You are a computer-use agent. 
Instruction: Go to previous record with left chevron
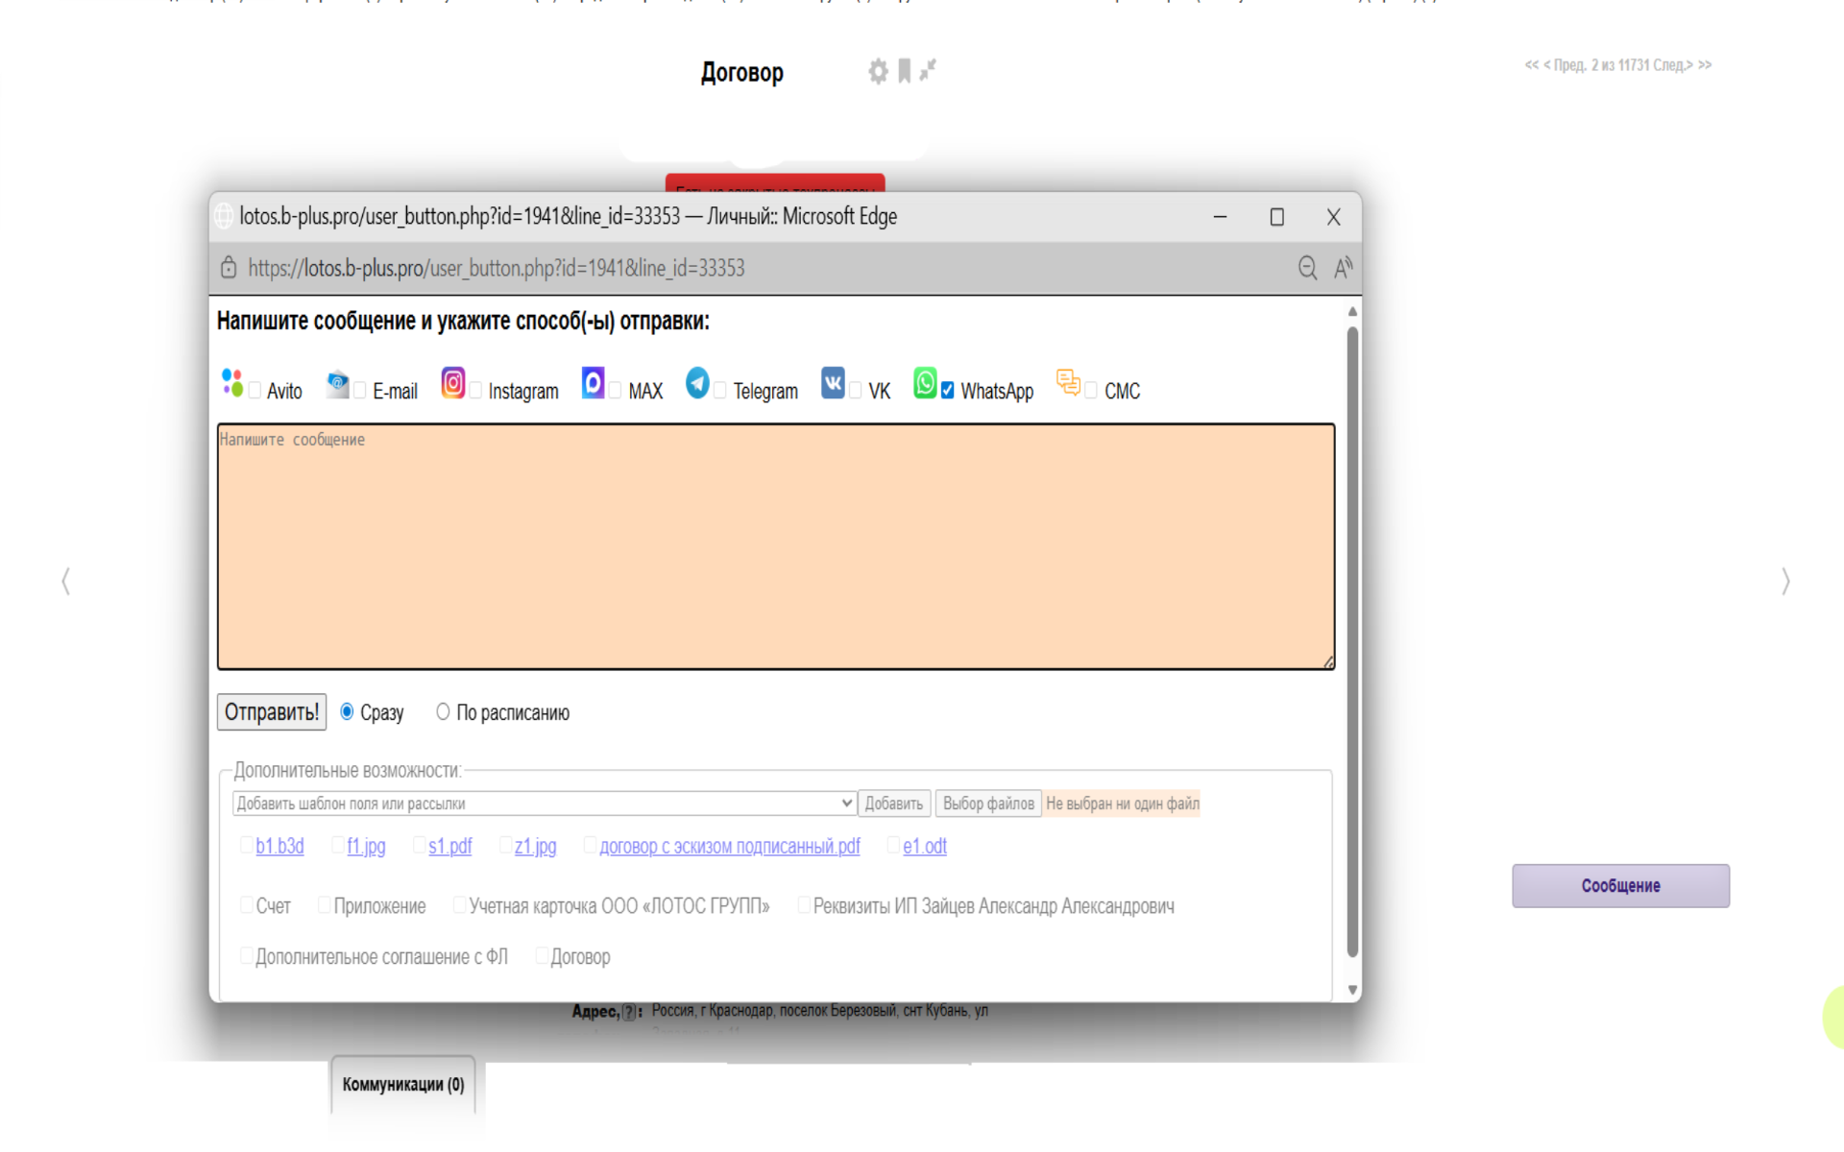tap(65, 582)
